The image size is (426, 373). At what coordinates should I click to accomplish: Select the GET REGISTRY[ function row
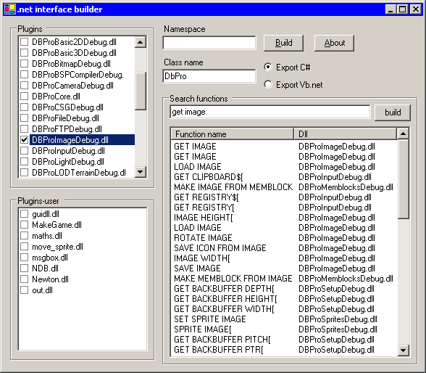click(285, 208)
